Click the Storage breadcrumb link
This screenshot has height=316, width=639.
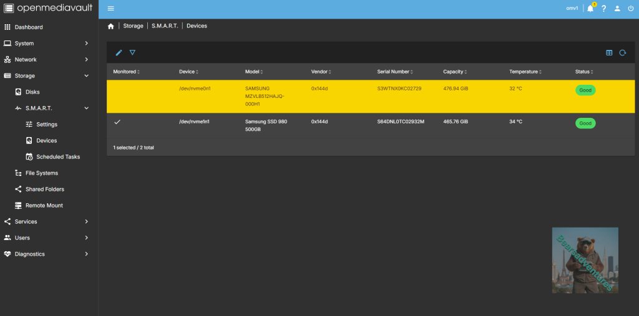coord(133,26)
